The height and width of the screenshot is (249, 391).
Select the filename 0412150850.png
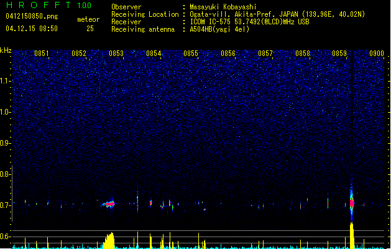(32, 16)
